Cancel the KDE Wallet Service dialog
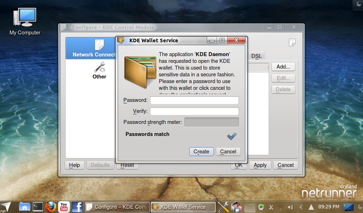The width and height of the screenshot is (363, 213). 228,152
